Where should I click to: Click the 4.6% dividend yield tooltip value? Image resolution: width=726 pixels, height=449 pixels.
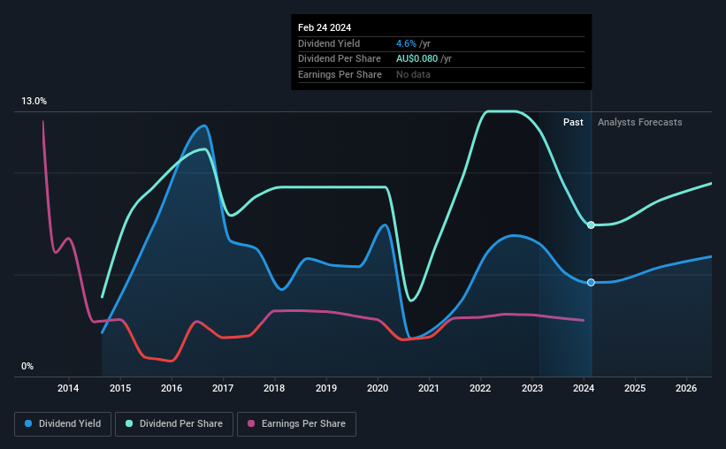point(406,43)
